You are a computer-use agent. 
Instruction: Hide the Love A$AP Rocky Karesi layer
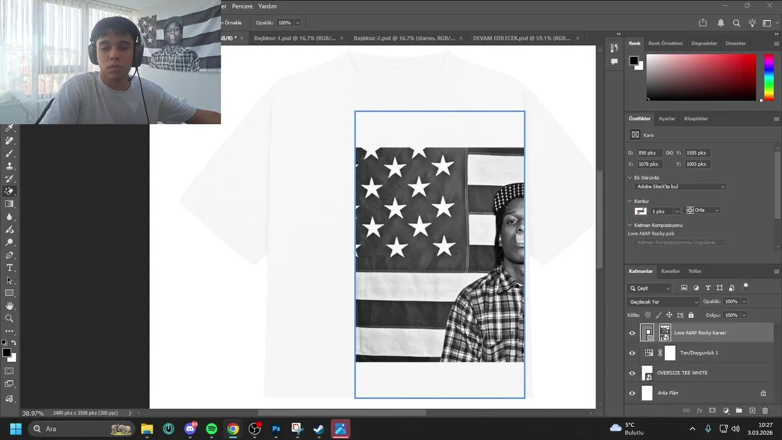point(632,333)
